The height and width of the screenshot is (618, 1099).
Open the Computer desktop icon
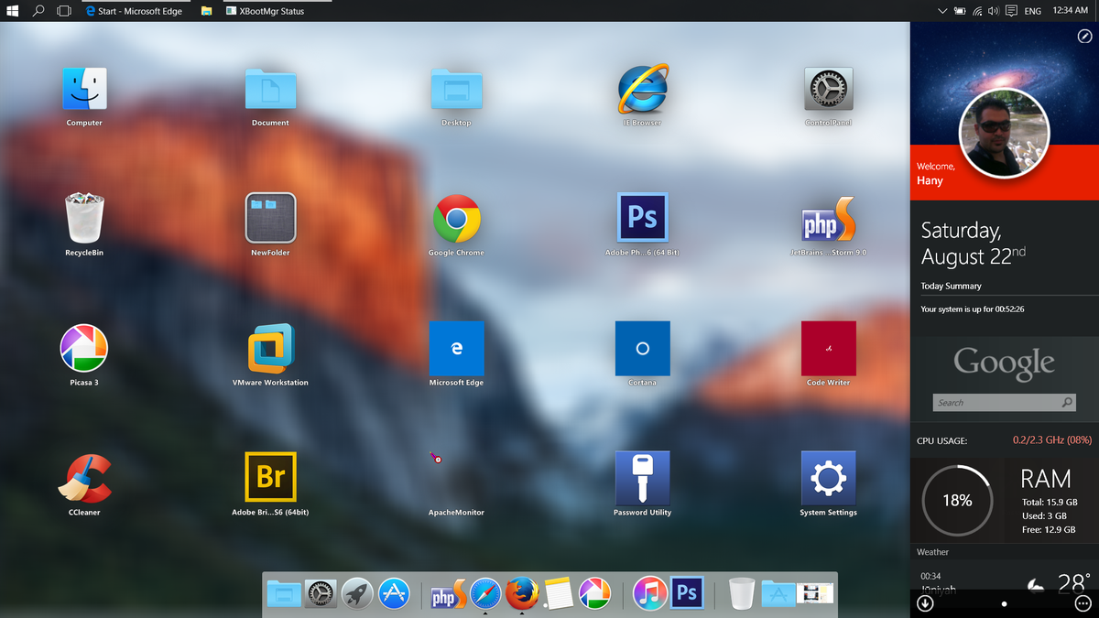(x=84, y=90)
